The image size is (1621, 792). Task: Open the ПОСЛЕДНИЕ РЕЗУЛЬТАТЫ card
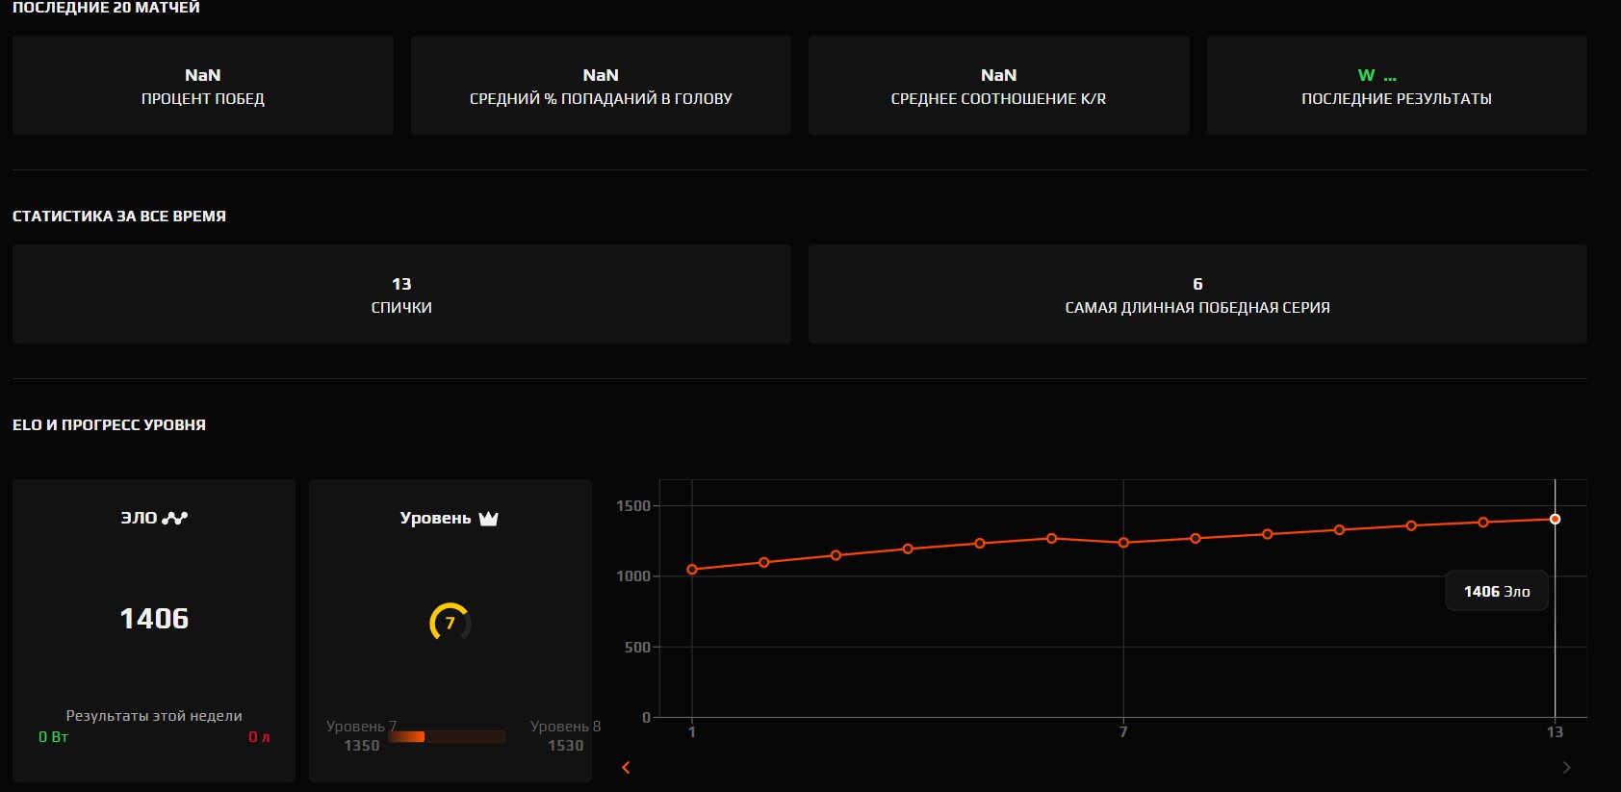pos(1396,86)
